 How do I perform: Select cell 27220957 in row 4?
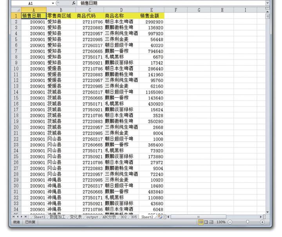tap(90, 33)
